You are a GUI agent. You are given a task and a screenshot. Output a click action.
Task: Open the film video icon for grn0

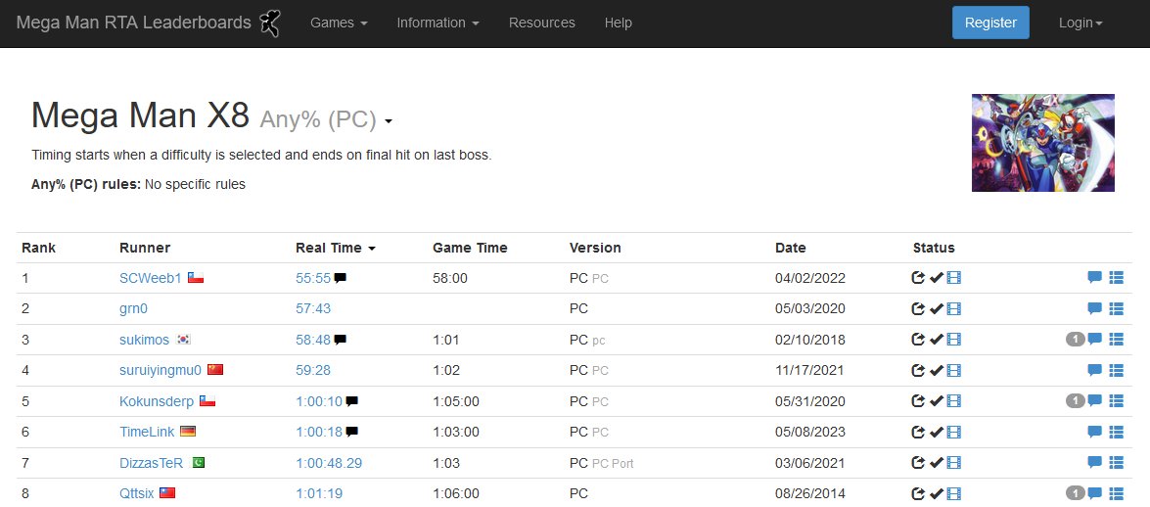point(953,309)
